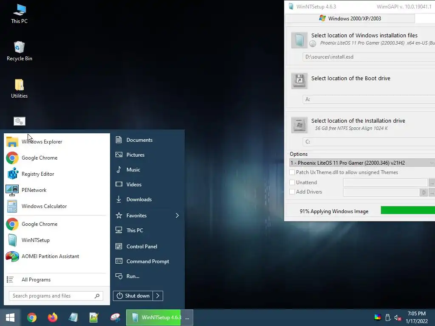Click the colorful display tray icon
This screenshot has width=435, height=326.
pyautogui.click(x=378, y=318)
